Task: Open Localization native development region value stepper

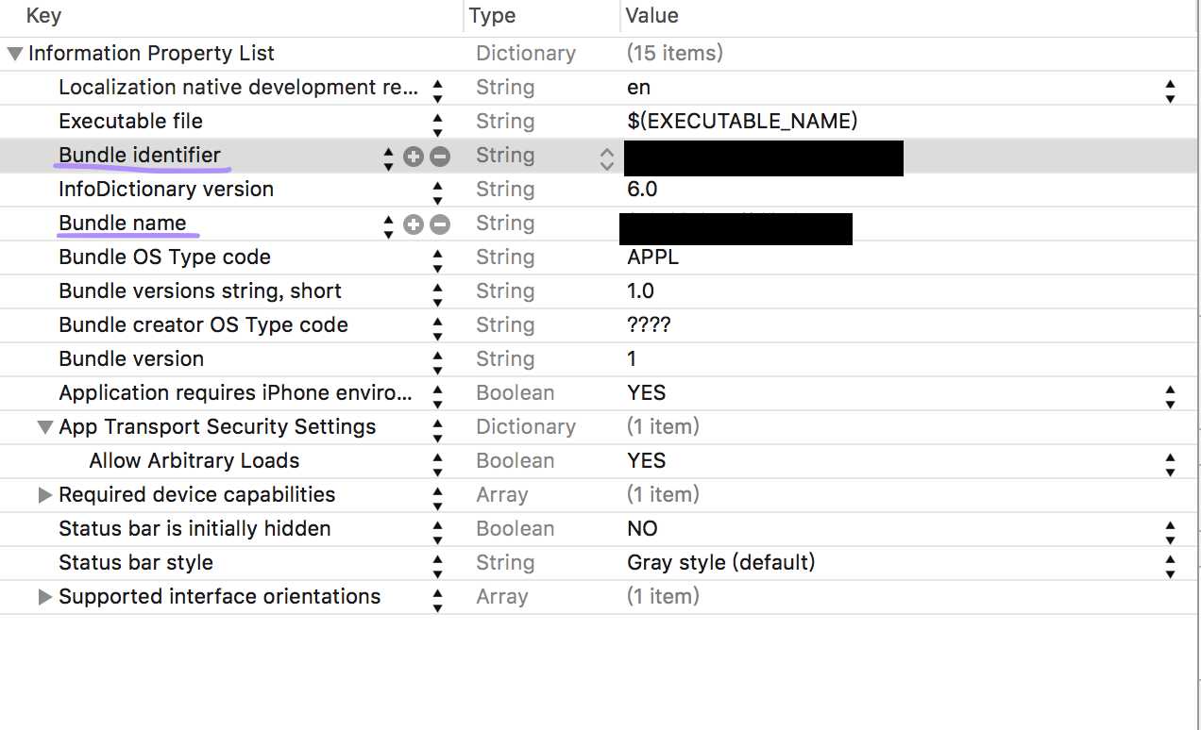Action: (1170, 89)
